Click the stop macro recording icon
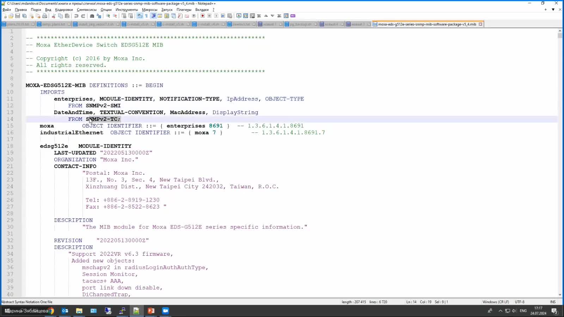The width and height of the screenshot is (564, 317). 209,16
